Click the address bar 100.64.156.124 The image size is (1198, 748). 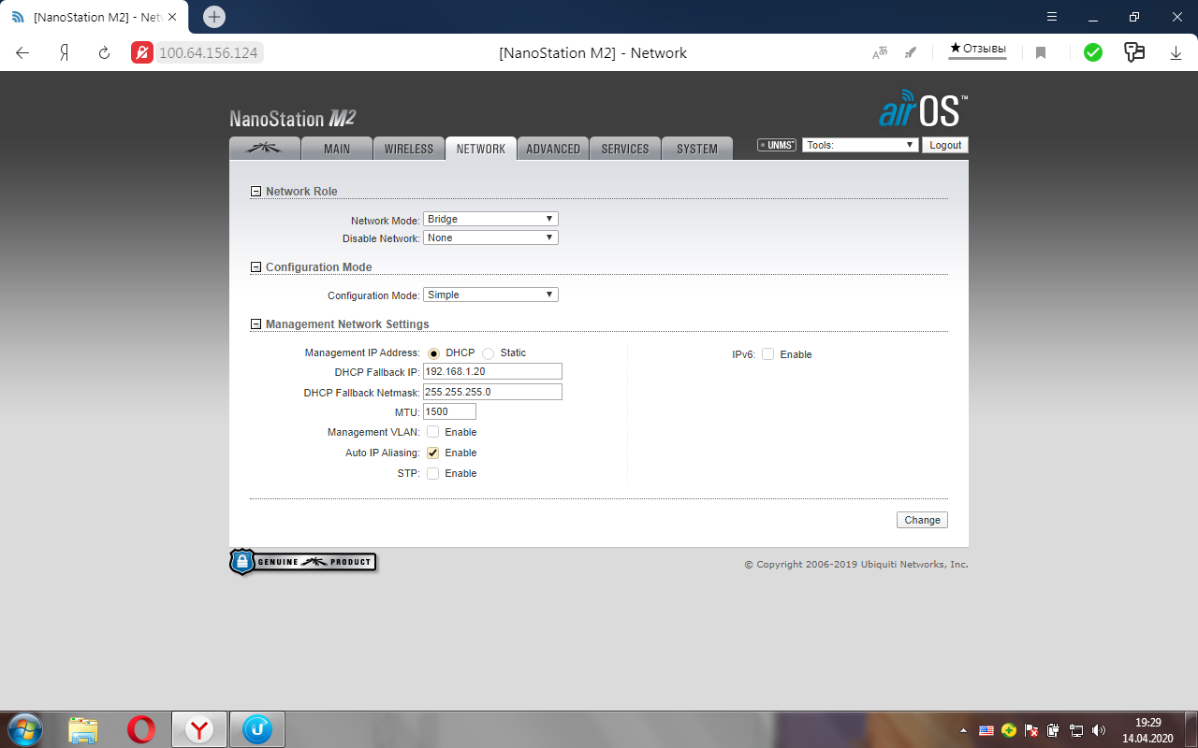pyautogui.click(x=209, y=53)
